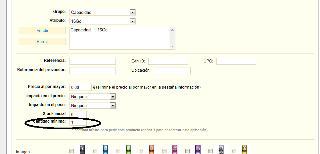The image size is (320, 154).
Task: Click the orange iPod product thumbnail
Action: point(152,150)
